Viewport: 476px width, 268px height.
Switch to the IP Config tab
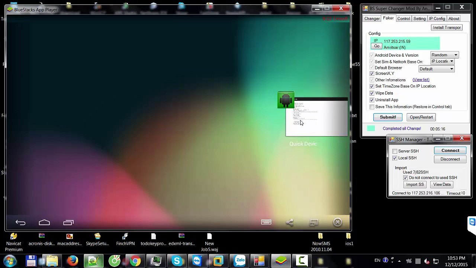pos(437,19)
